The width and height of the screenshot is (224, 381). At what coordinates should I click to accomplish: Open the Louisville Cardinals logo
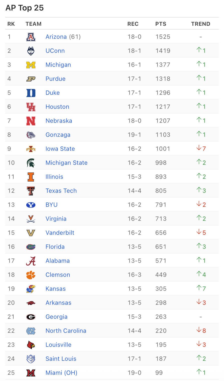[31, 345]
